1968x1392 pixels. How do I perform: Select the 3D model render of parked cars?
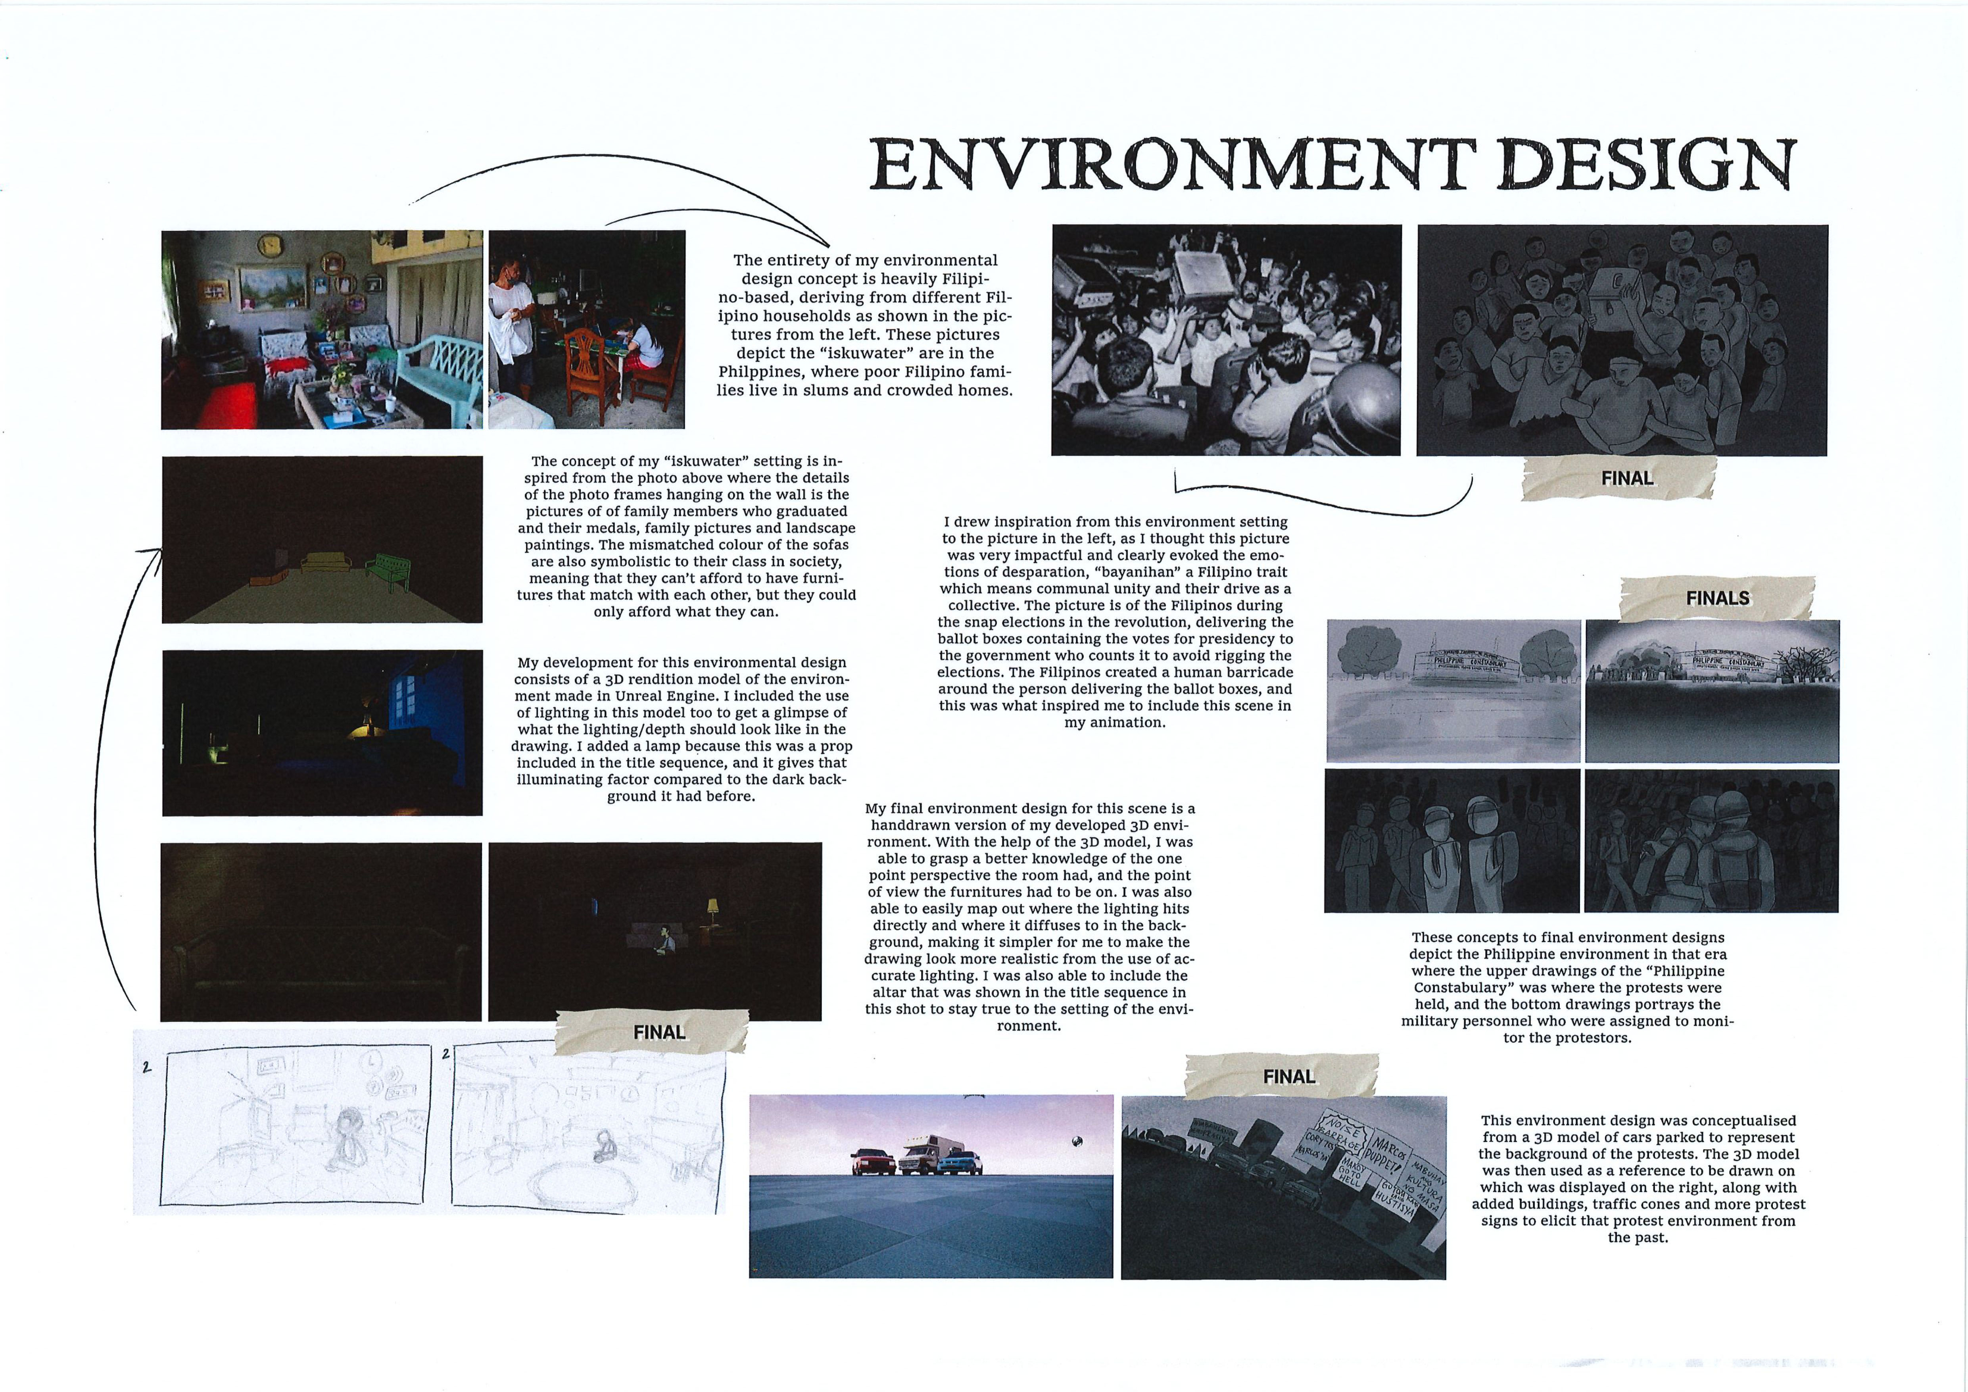(931, 1186)
